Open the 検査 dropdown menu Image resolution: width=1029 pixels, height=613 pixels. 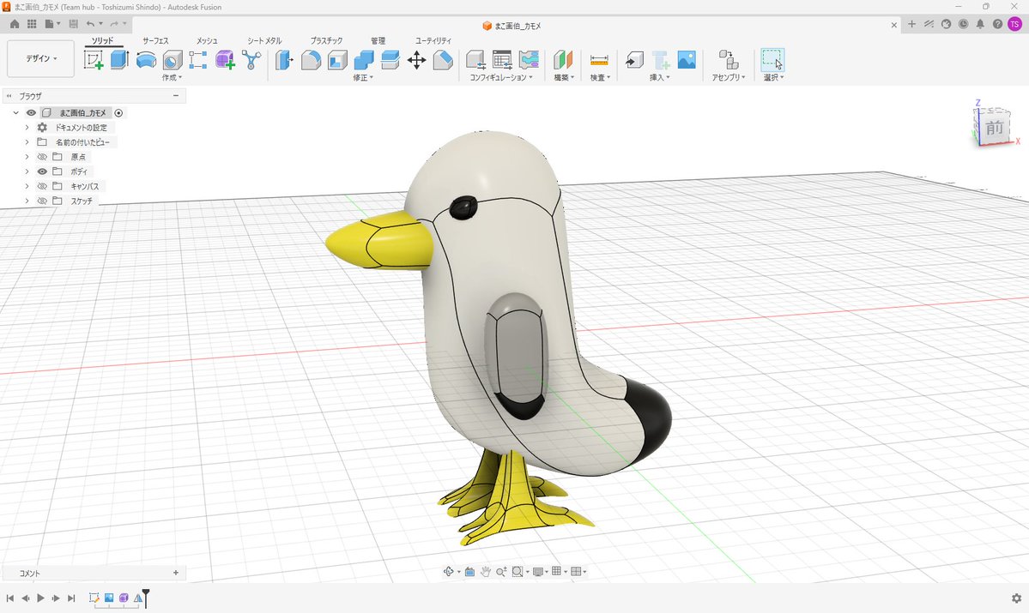pos(600,77)
